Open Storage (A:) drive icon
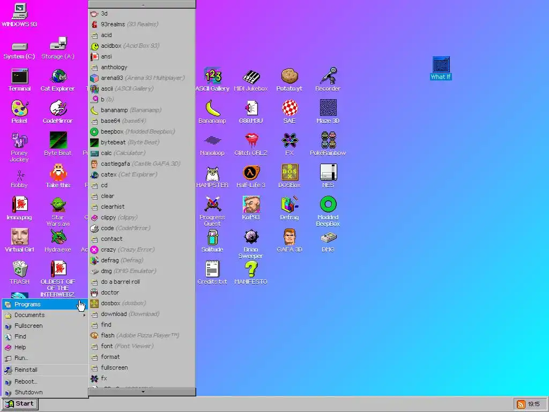Viewport: 549px width, 412px height. click(58, 48)
